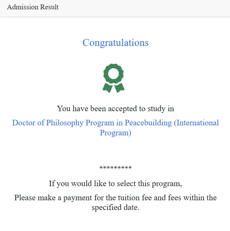Click the word Admission in the header

(x=21, y=7)
